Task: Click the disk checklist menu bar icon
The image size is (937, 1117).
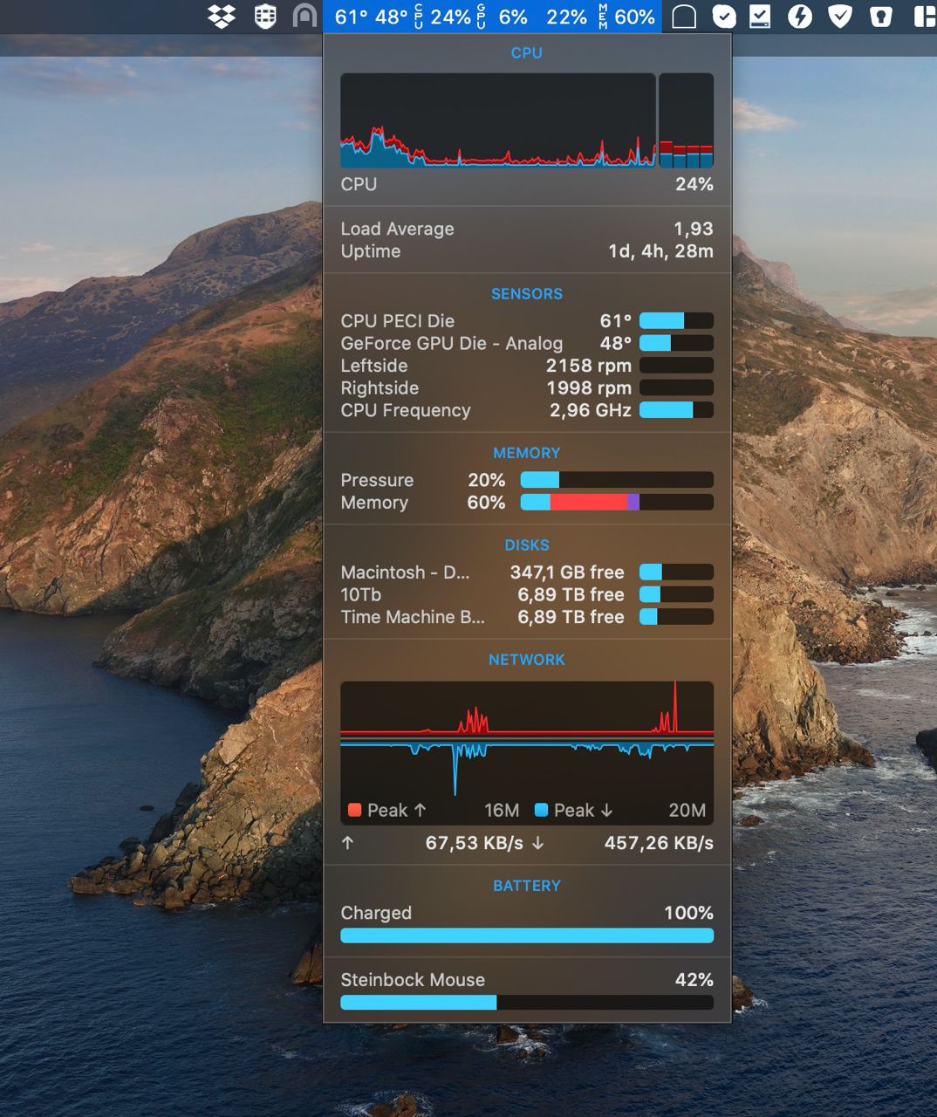Action: tap(760, 17)
